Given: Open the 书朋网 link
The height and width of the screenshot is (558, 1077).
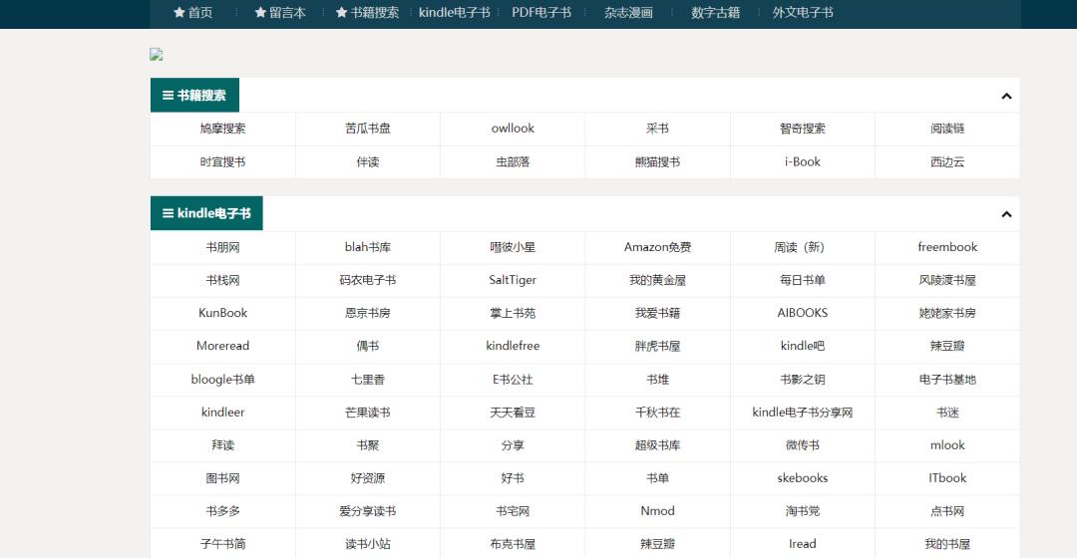Looking at the screenshot, I should (x=222, y=247).
